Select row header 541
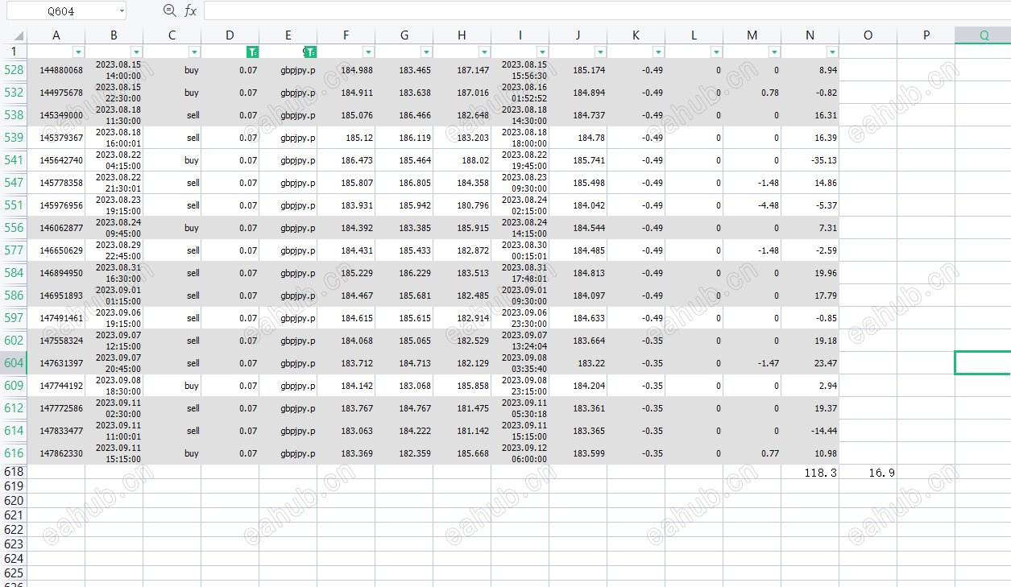Screen dimensions: 1011x587 click(x=14, y=160)
